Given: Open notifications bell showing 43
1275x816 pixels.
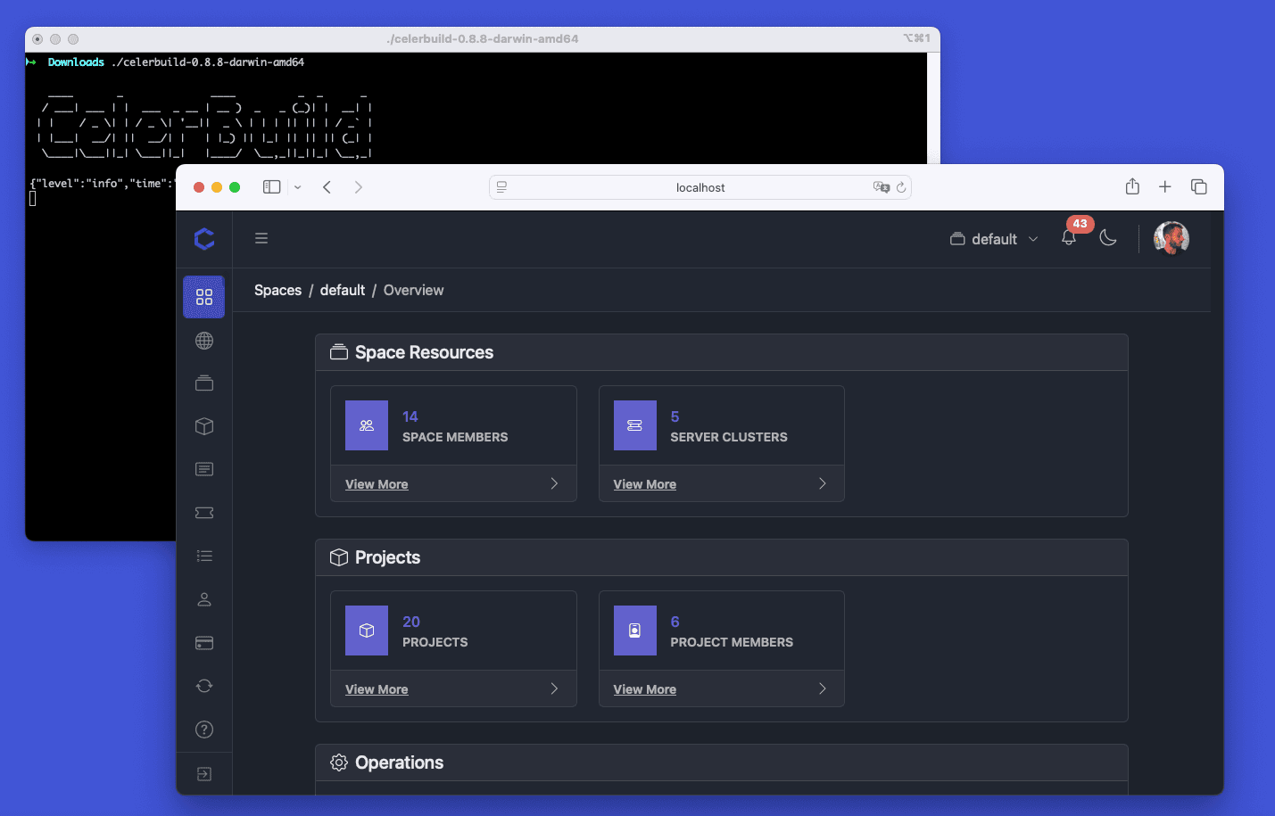Looking at the screenshot, I should click(x=1069, y=237).
